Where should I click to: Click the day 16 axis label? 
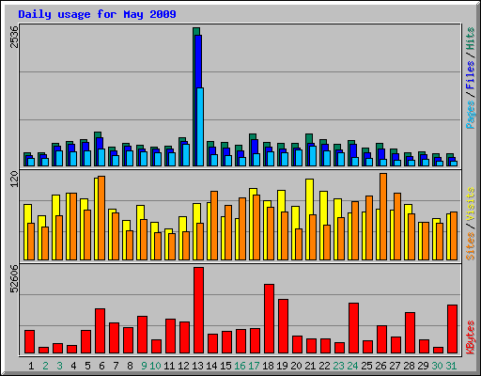tap(240, 366)
